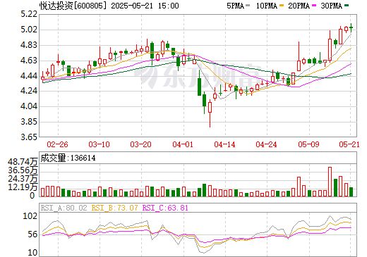Click the RSI_A:80.02 indicator label
Viewport: 367px width, 257px height.
point(64,208)
